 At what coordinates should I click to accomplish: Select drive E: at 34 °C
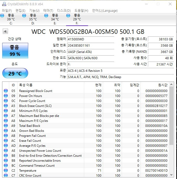[x=55, y=19]
